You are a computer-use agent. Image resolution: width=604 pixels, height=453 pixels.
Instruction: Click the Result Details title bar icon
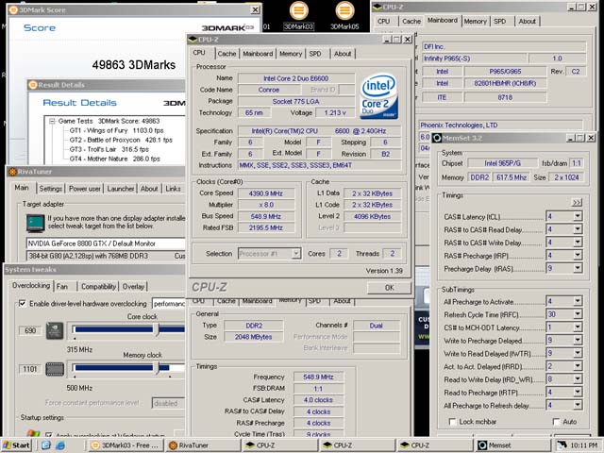pyautogui.click(x=32, y=85)
